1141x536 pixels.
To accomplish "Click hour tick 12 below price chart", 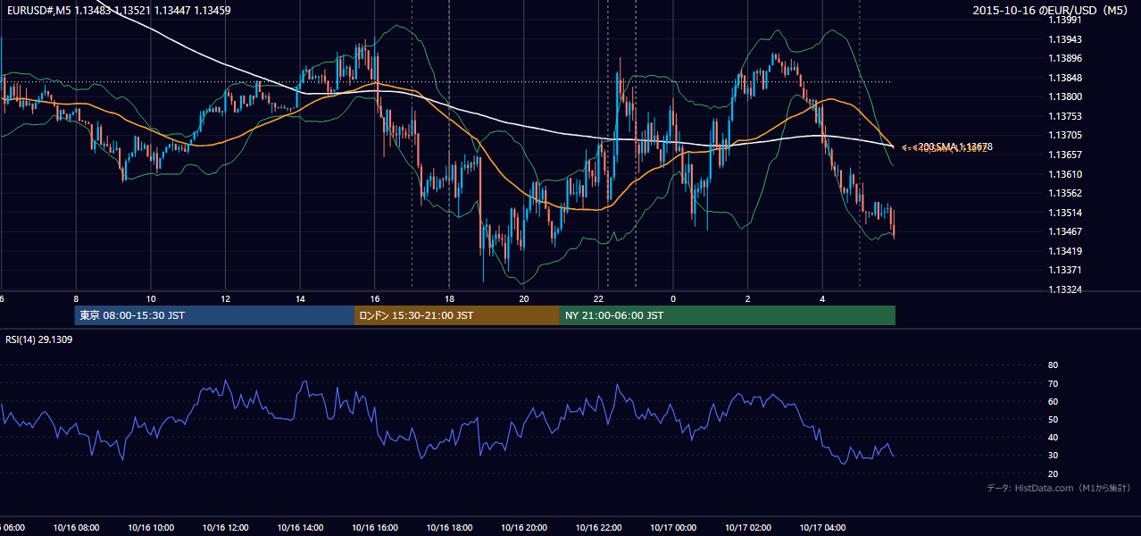I will coord(225,298).
